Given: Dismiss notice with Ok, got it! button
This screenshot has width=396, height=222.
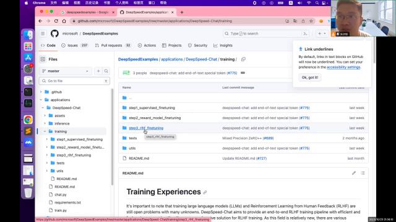Looking at the screenshot, I should pyautogui.click(x=310, y=78).
